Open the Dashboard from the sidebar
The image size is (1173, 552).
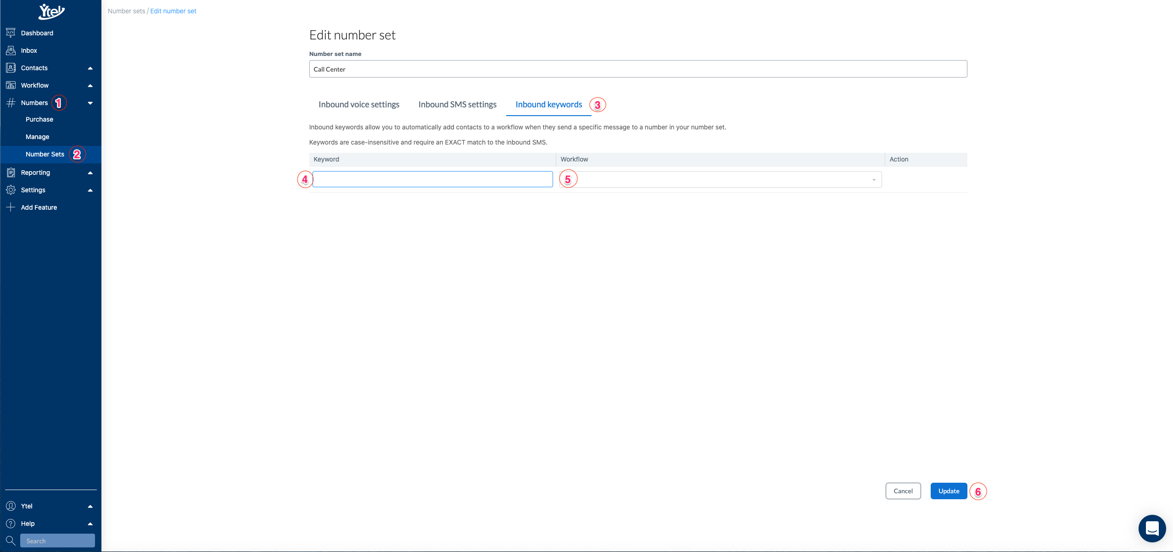coord(37,33)
